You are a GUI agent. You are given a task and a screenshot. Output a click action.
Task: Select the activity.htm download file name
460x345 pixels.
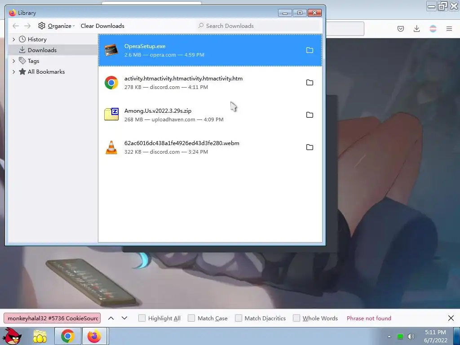coord(183,79)
